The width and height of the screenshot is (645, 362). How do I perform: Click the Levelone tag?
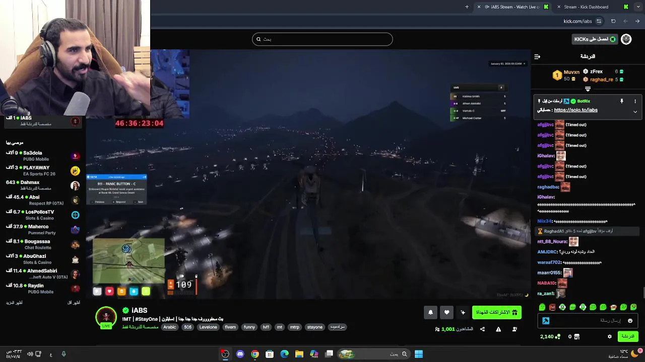(208, 327)
